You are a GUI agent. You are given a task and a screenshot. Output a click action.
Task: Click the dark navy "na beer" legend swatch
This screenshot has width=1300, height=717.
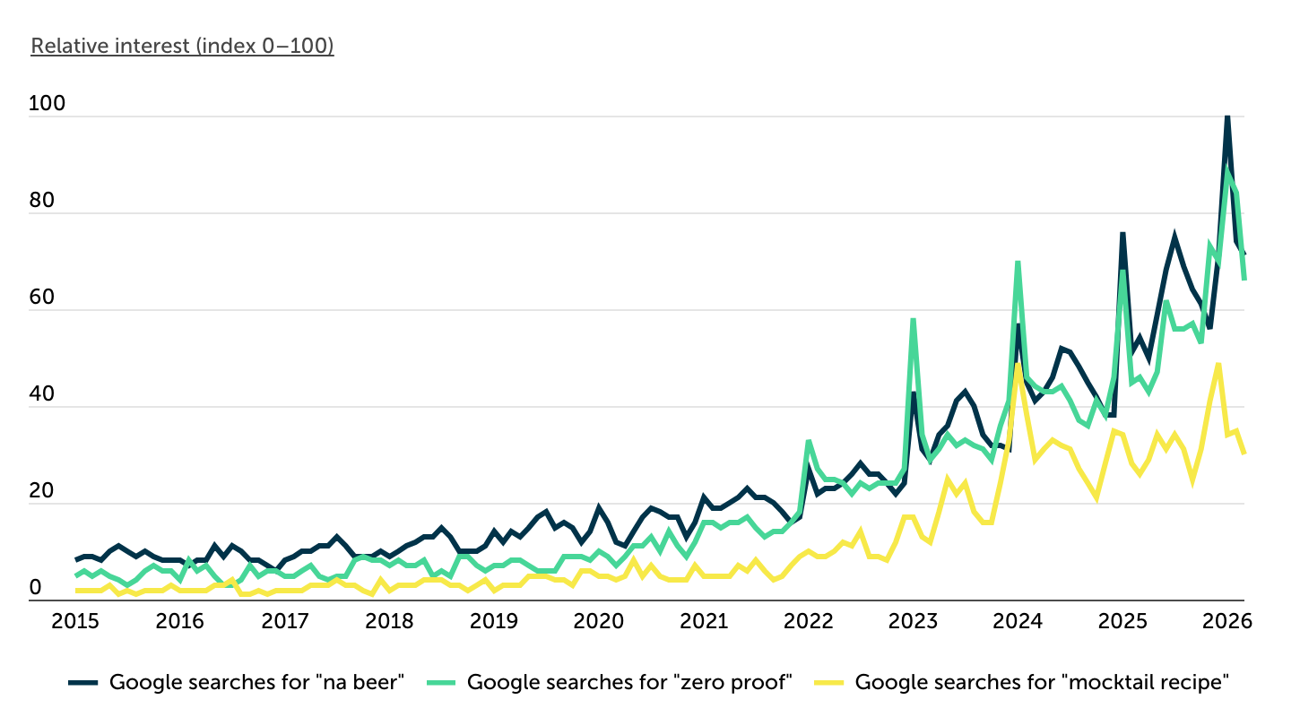(82, 682)
